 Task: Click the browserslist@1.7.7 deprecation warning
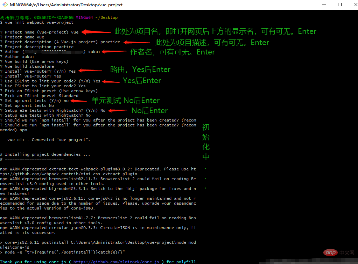[x=98, y=220]
